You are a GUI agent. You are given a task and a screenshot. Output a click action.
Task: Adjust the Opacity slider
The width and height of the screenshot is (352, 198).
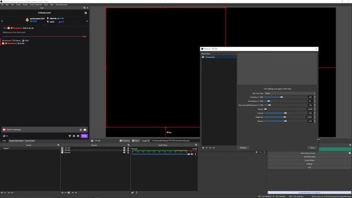point(285,109)
